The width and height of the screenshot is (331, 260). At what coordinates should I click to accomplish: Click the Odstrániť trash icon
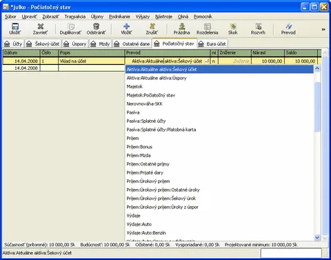click(96, 26)
